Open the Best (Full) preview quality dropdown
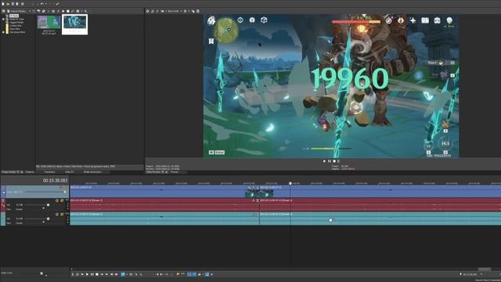501x282 pixels. coord(175,11)
